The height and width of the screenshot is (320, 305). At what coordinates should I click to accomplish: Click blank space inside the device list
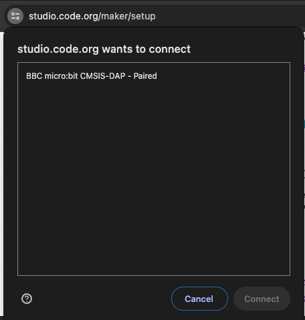pos(154,178)
